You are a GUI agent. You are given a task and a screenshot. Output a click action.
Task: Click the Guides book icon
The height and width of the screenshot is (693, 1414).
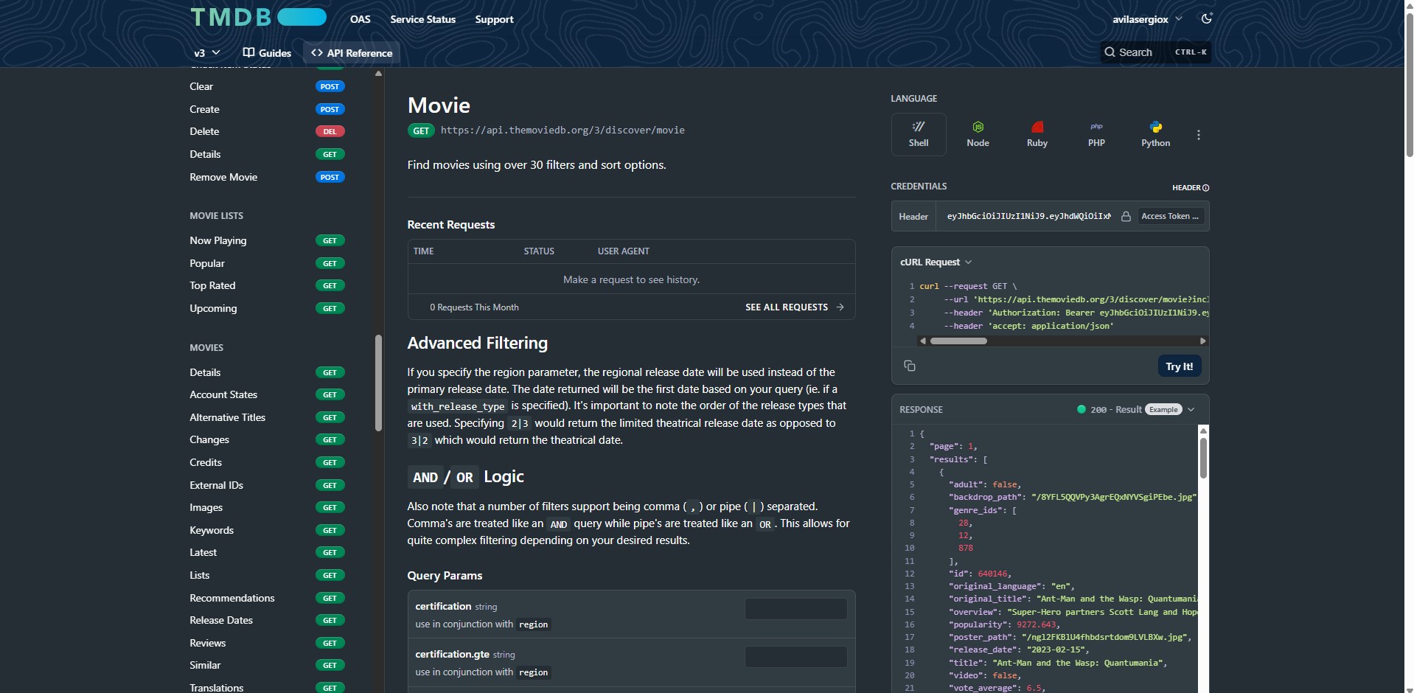point(249,52)
